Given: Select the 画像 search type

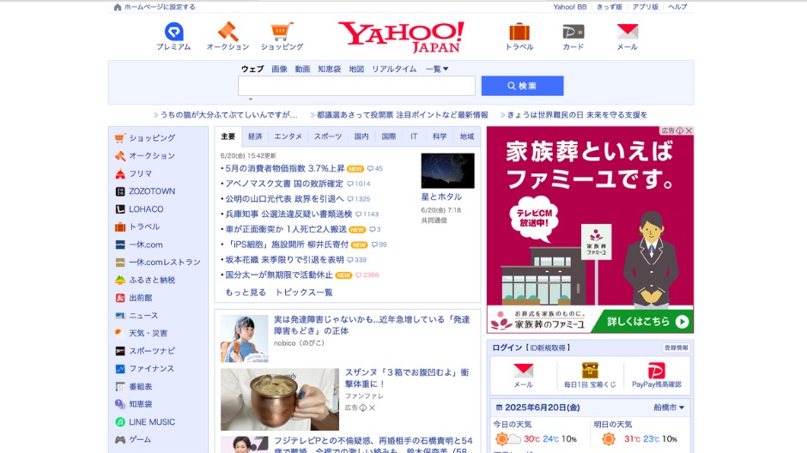Looking at the screenshot, I should [280, 69].
